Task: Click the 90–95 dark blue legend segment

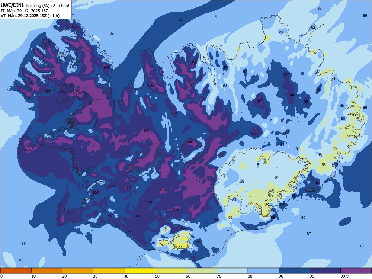Action: pyautogui.click(x=294, y=271)
